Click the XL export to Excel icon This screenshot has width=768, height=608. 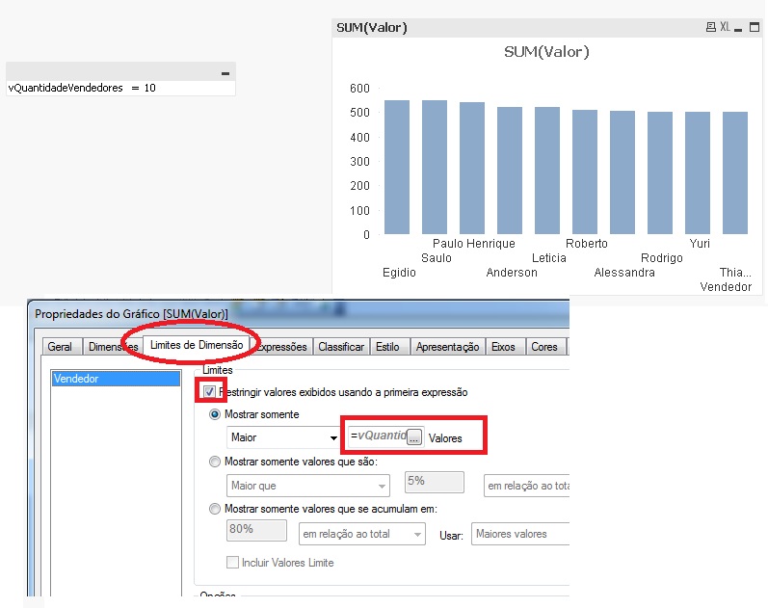(725, 27)
